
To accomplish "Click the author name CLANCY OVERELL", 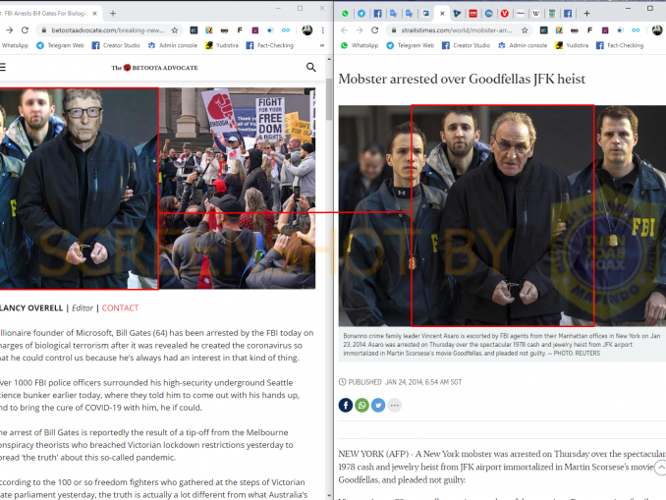I will pos(31,308).
